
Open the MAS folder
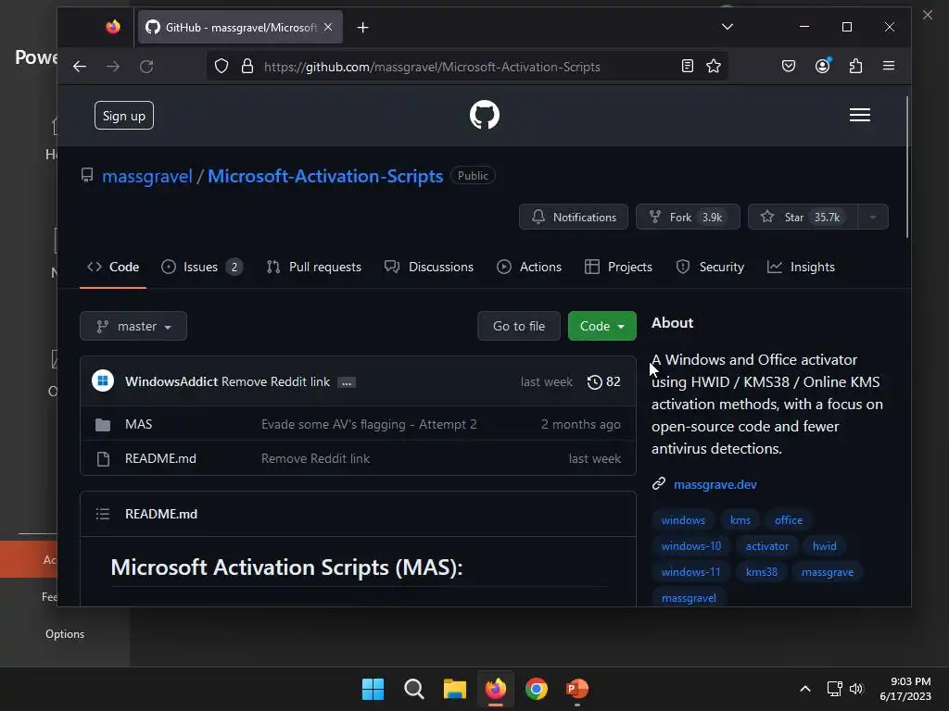pos(139,424)
